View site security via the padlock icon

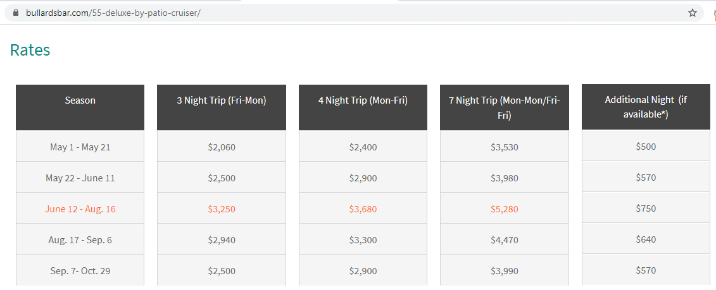(16, 13)
